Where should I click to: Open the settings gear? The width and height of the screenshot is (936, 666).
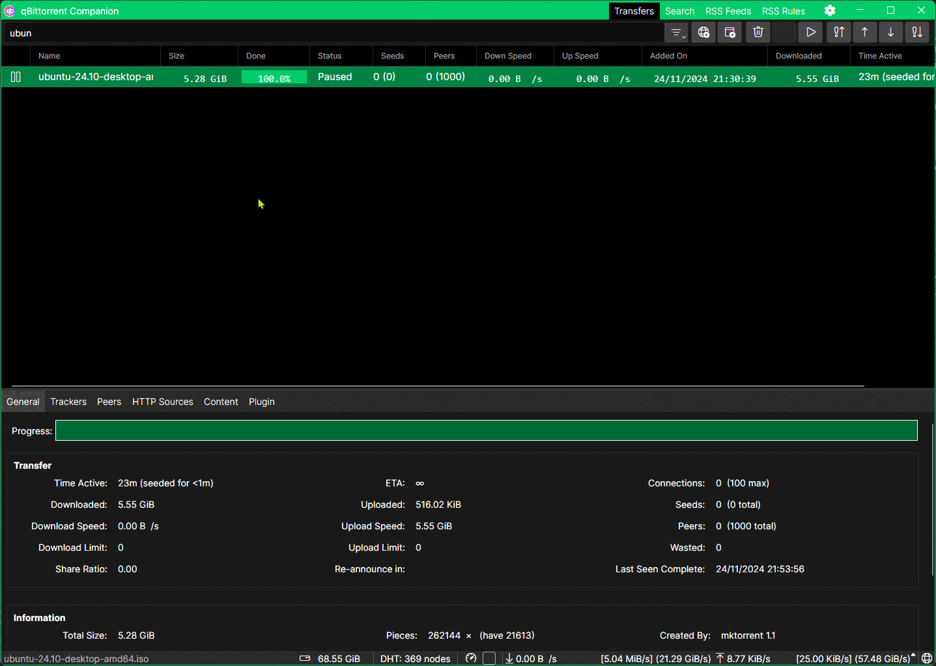click(830, 10)
